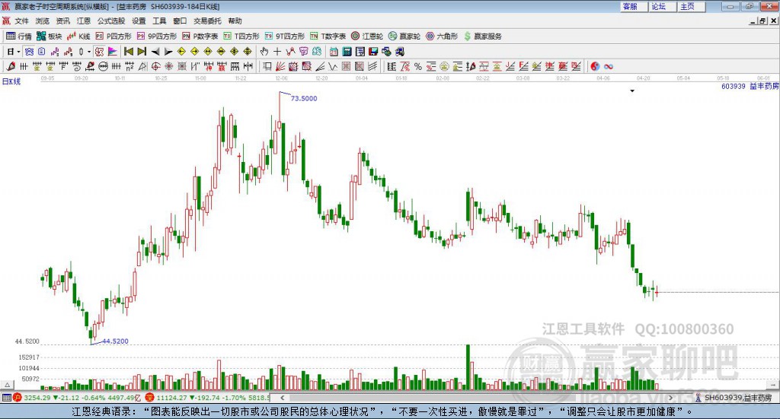Click the black right arrow icon
Viewport: 780px width, 419px height.
(168, 52)
